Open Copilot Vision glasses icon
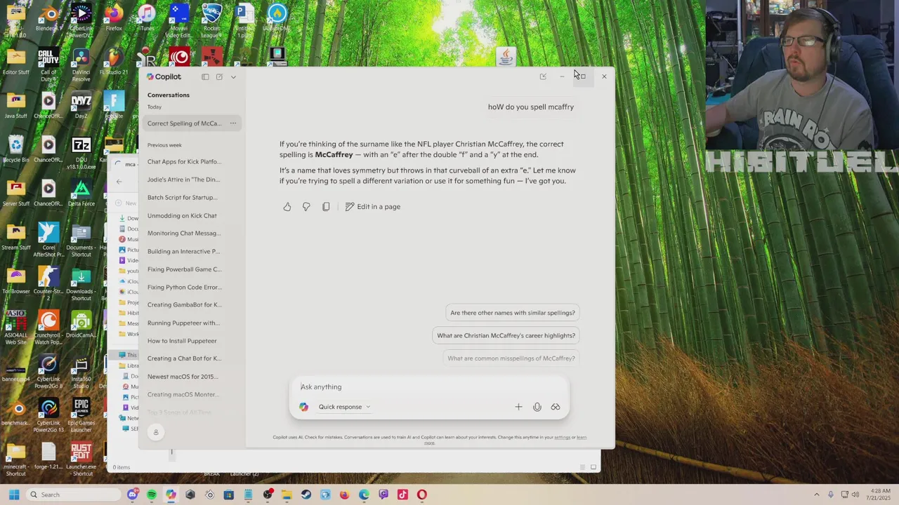Viewport: 899px width, 505px height. (x=556, y=407)
